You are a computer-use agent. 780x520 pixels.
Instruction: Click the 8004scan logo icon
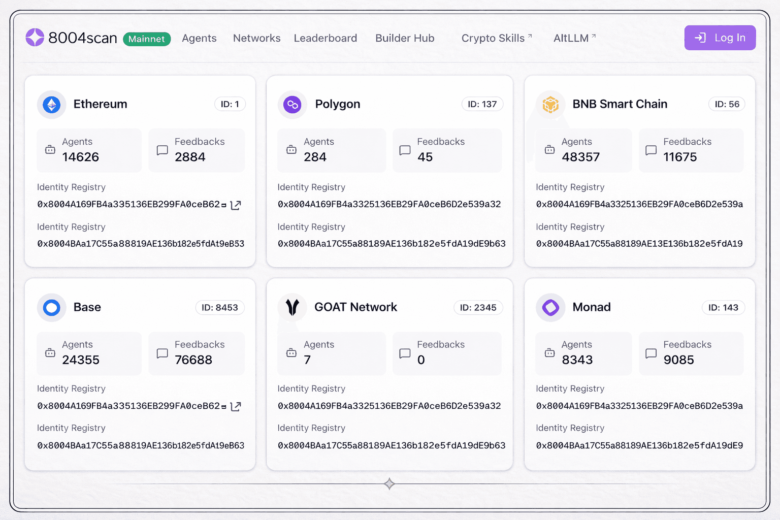pyautogui.click(x=35, y=38)
